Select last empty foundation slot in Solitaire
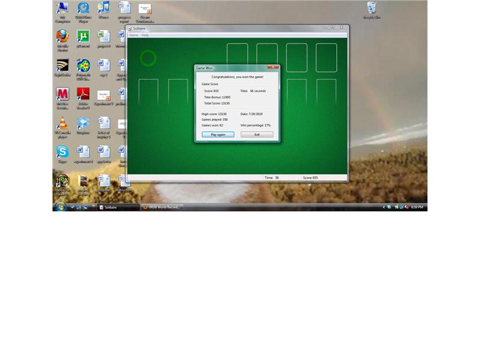The image size is (481, 361). coord(326,58)
